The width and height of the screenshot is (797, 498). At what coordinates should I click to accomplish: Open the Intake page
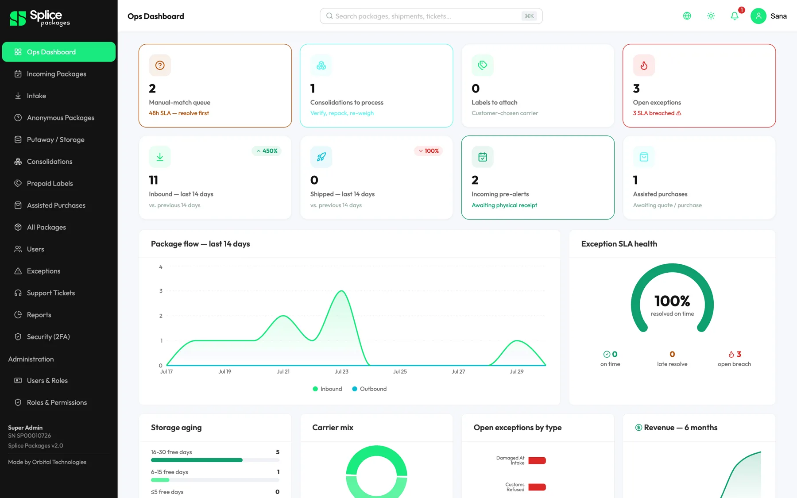59,96
